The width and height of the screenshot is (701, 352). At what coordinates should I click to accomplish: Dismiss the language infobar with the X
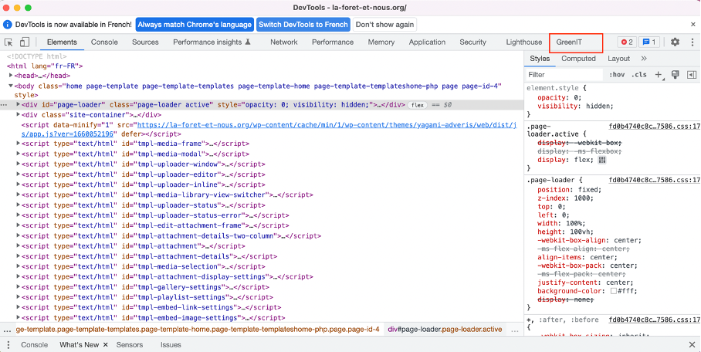click(x=693, y=25)
